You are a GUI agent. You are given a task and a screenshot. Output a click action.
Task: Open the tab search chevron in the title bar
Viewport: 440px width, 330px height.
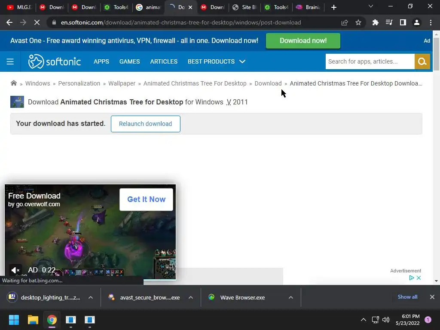[x=371, y=6]
